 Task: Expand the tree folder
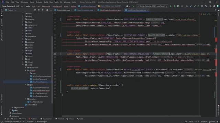click(28, 73)
